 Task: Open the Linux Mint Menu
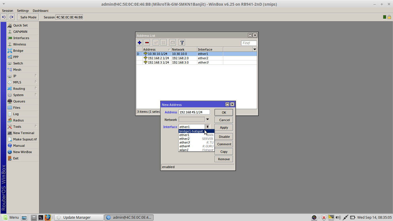tap(11, 218)
